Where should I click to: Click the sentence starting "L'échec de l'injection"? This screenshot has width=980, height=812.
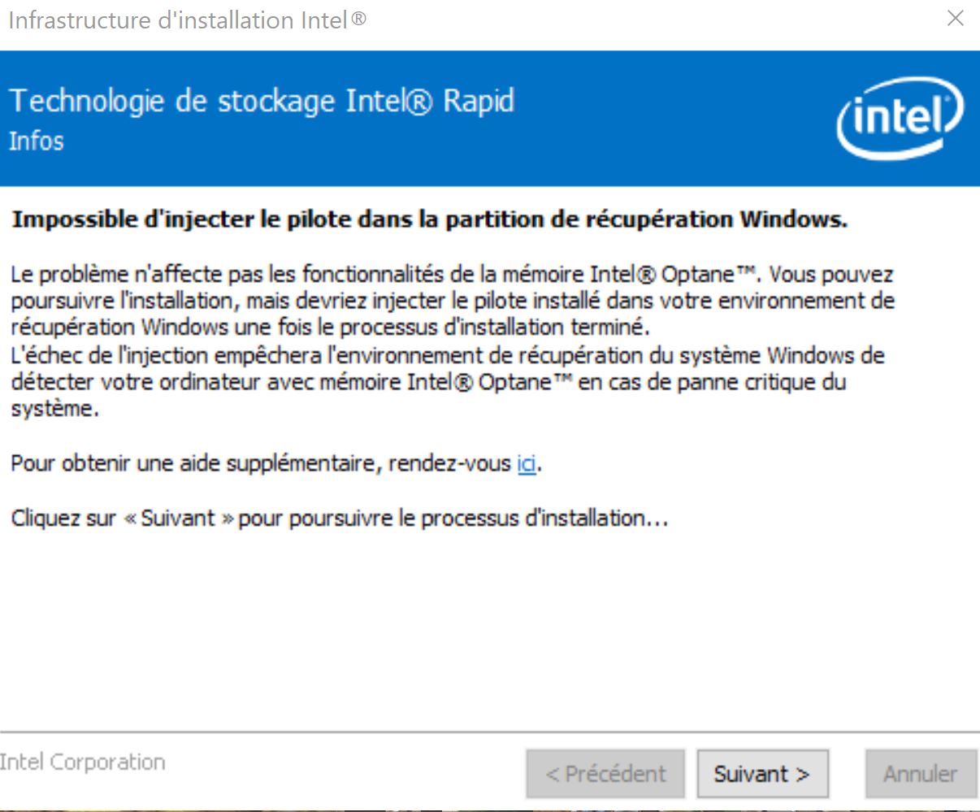pyautogui.click(x=447, y=381)
